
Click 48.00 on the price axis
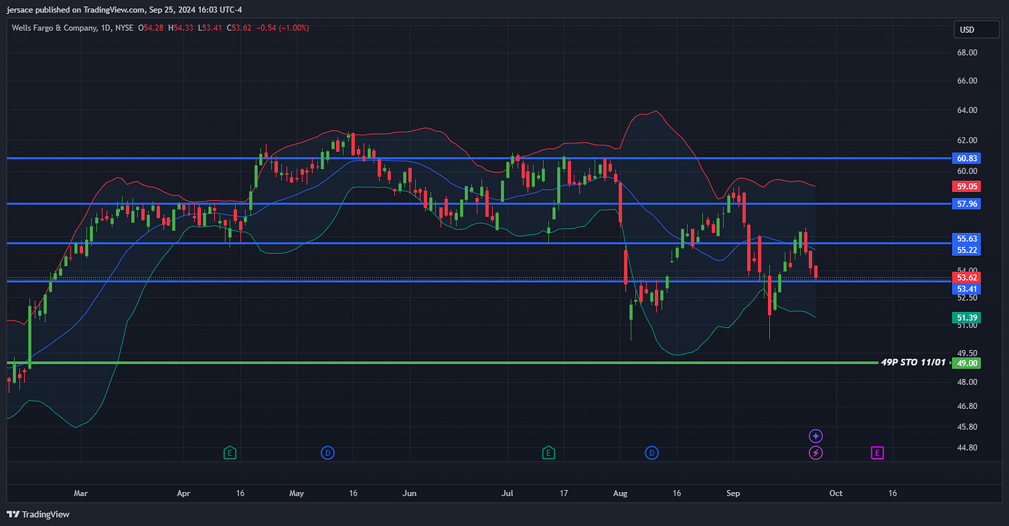967,382
